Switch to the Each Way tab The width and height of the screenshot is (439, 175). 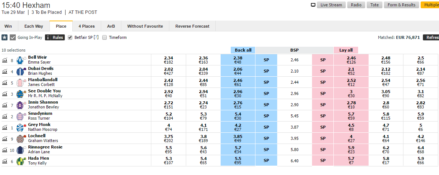34,26
